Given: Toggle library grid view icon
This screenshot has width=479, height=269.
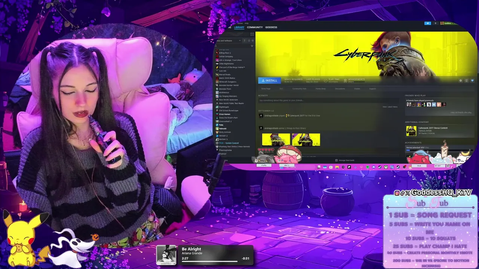Looking at the screenshot, I should pyautogui.click(x=252, y=34).
